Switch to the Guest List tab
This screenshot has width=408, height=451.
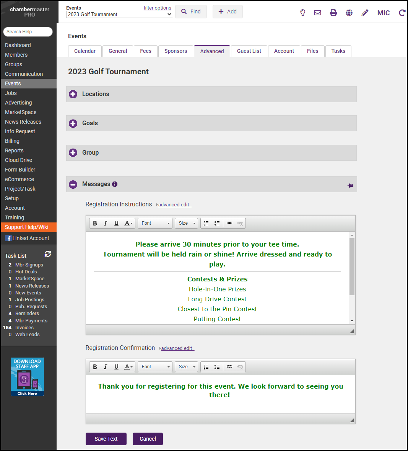[x=249, y=51]
